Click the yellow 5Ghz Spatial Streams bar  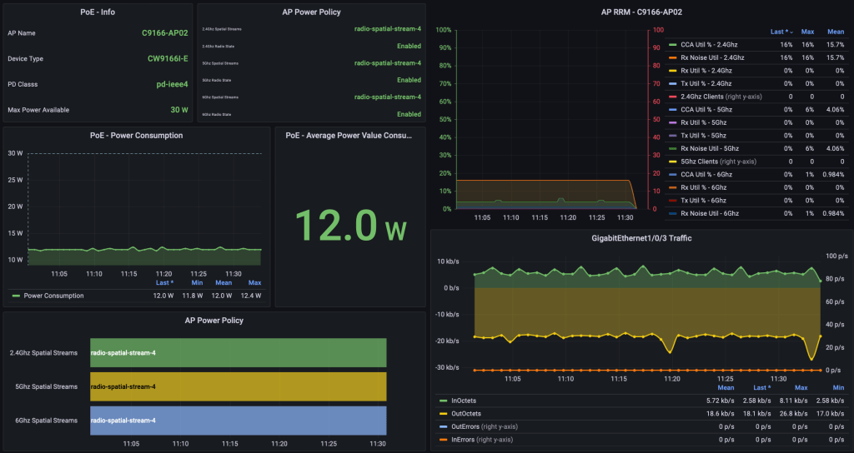(x=238, y=386)
